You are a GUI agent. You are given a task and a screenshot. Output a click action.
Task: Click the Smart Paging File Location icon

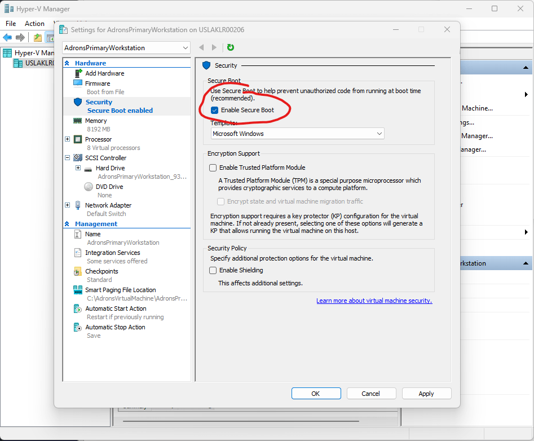78,290
